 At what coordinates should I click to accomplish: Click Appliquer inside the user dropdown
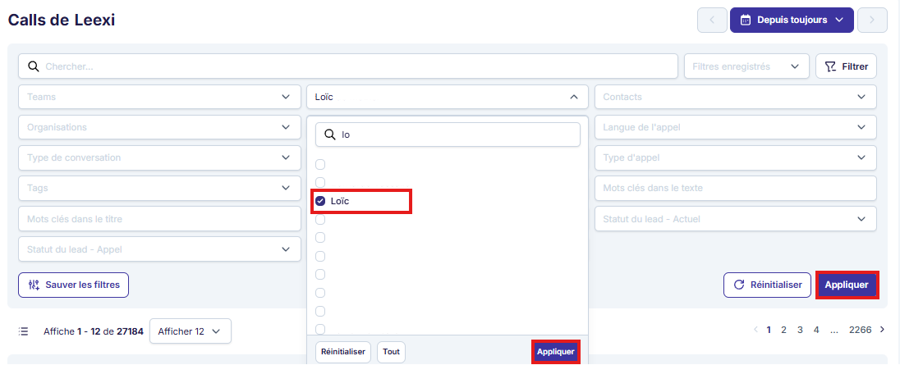(556, 352)
